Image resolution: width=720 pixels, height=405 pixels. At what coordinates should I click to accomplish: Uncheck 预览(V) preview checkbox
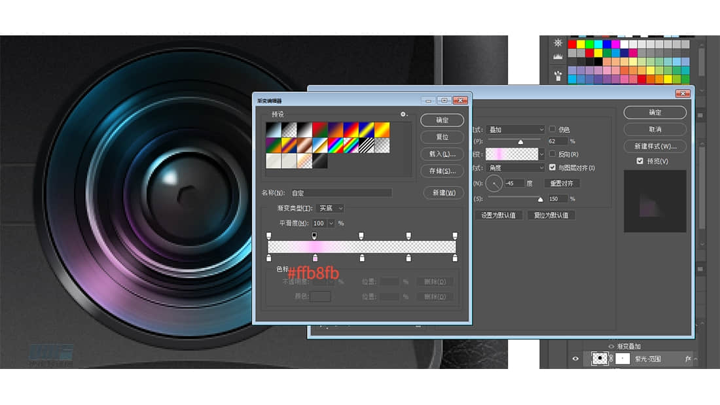click(x=639, y=161)
